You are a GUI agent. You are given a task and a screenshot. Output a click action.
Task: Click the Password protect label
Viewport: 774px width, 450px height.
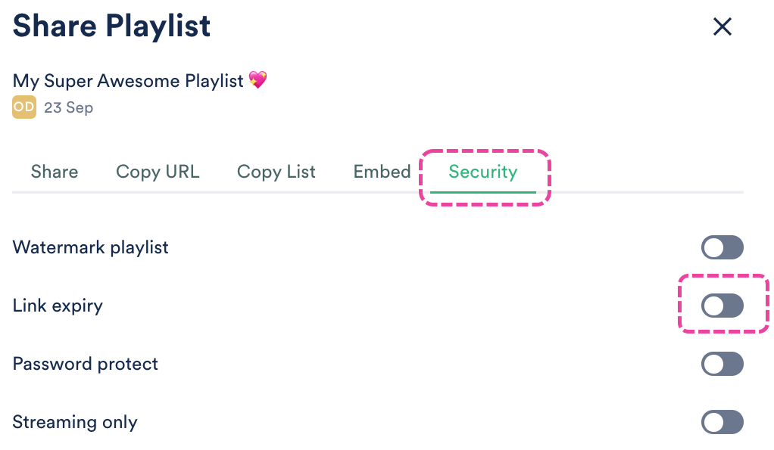point(86,364)
